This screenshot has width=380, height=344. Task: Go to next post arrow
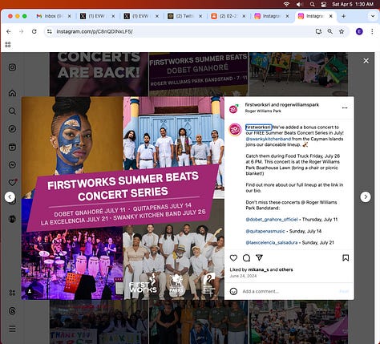tap(366, 197)
